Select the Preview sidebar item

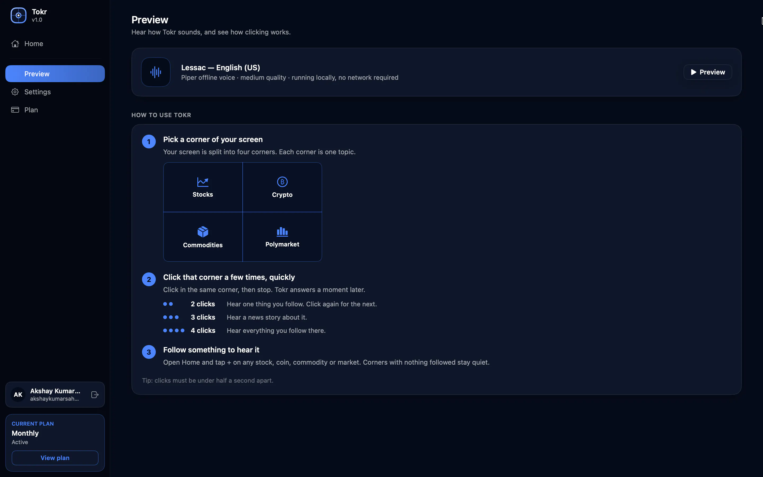click(x=55, y=73)
